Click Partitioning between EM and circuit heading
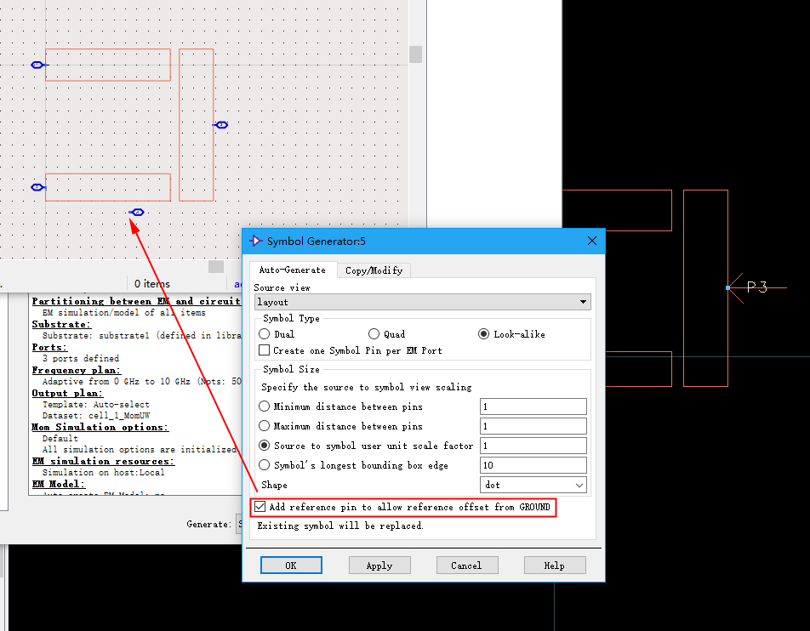 click(x=136, y=301)
